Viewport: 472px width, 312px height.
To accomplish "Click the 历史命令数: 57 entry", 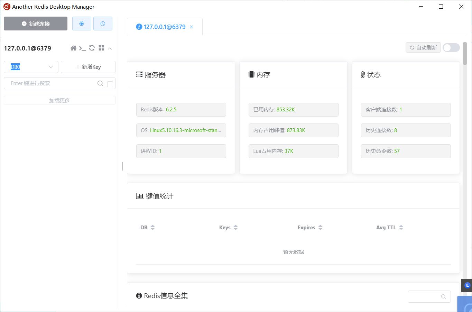I will pos(406,151).
